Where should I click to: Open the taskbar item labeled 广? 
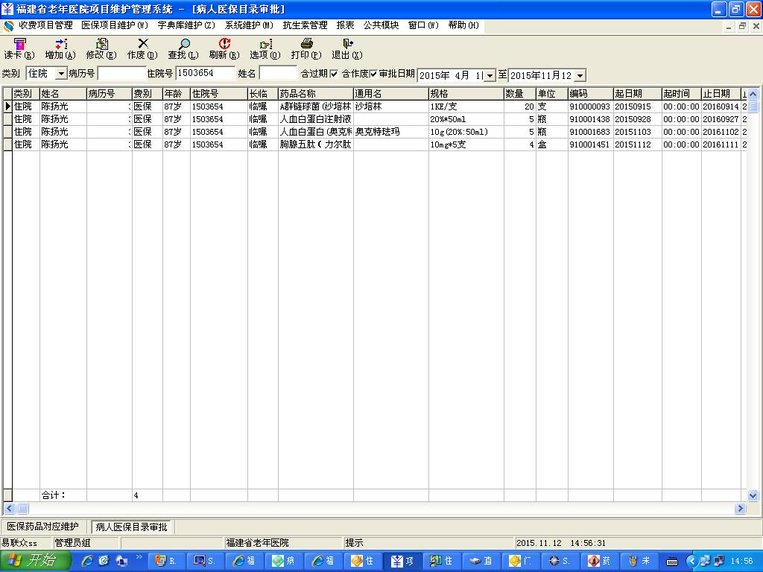click(x=522, y=562)
